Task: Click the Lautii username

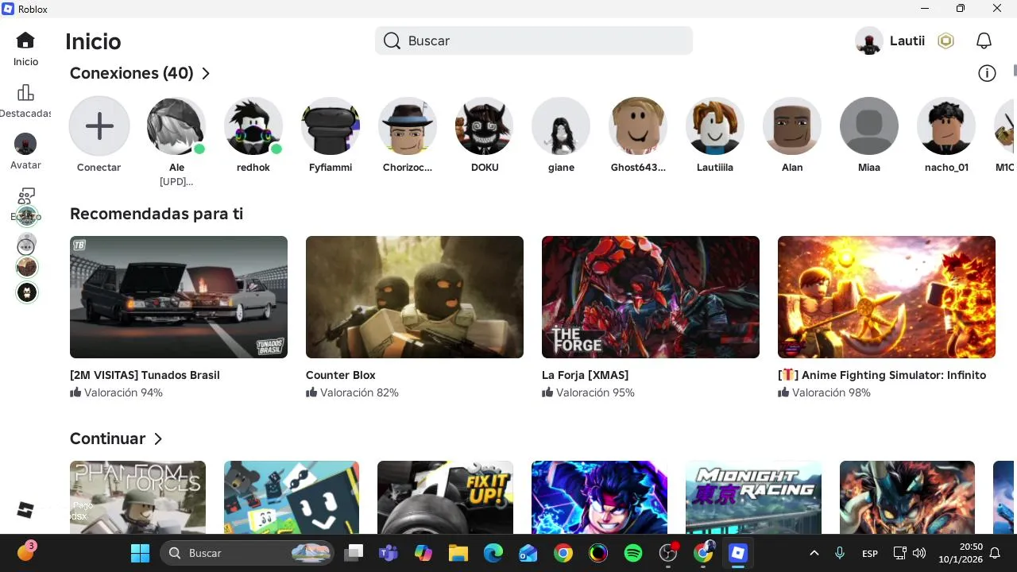Action: coord(907,41)
